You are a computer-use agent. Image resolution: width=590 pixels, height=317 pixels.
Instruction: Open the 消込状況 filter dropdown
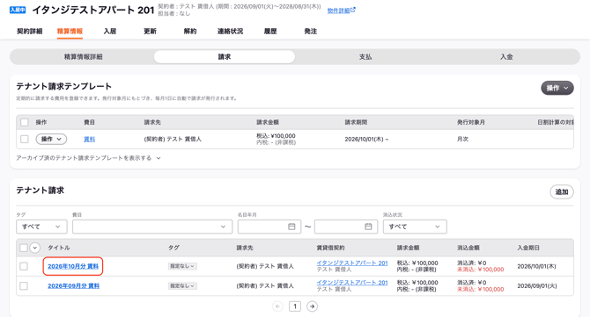point(415,227)
